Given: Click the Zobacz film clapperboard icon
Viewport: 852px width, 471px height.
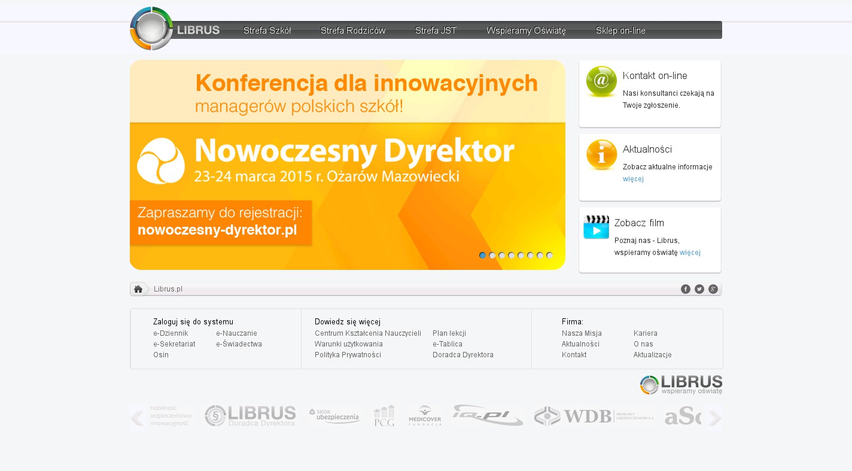Looking at the screenshot, I should coord(596,227).
